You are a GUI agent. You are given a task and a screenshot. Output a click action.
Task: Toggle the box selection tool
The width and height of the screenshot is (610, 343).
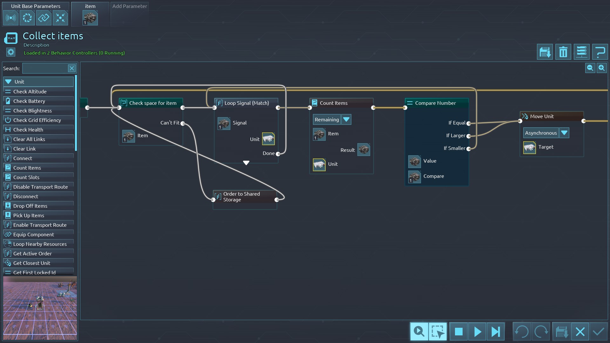tap(437, 332)
